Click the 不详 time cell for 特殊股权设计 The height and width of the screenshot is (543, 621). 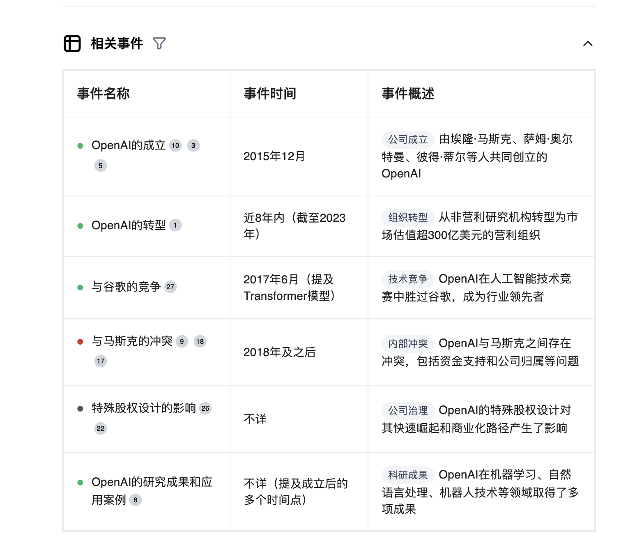pyautogui.click(x=255, y=419)
